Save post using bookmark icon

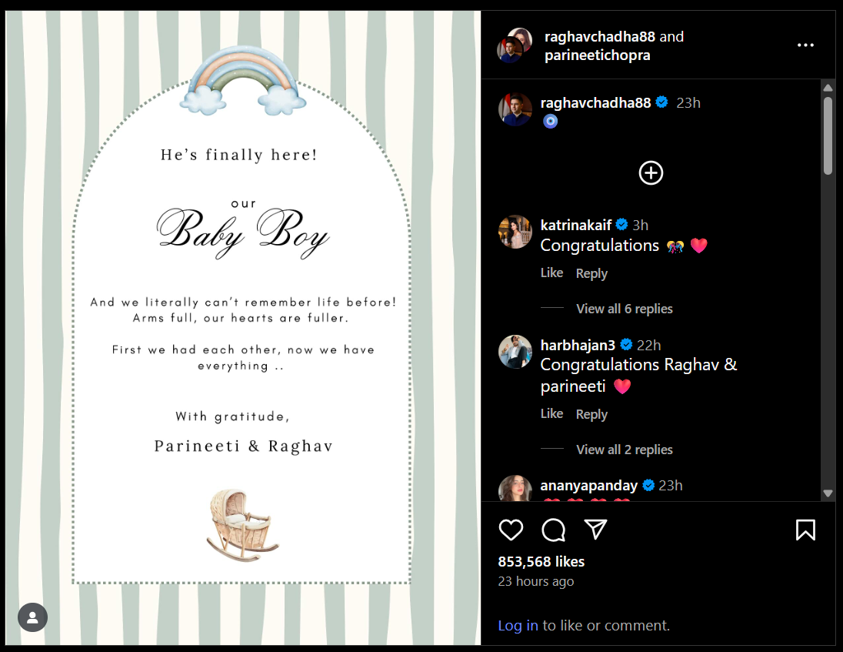805,530
